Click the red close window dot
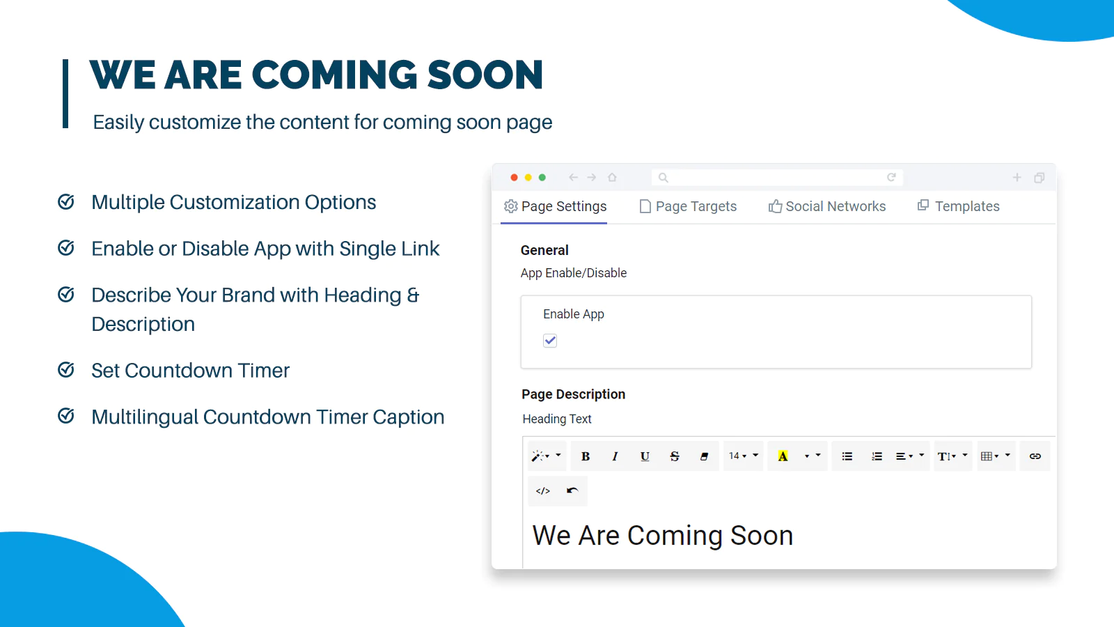 (514, 178)
